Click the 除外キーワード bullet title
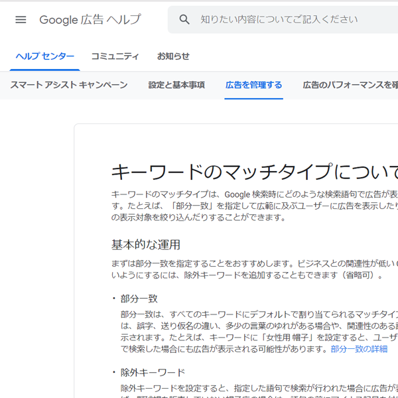398x398 pixels. pos(153,372)
